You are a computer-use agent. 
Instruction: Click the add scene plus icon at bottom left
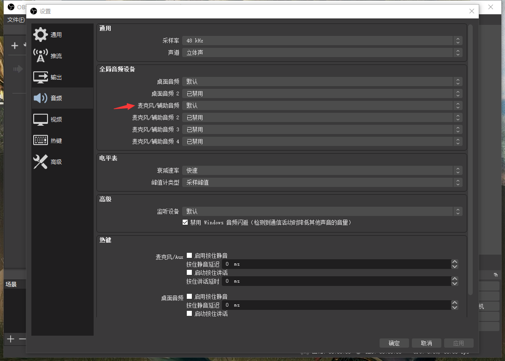click(11, 339)
